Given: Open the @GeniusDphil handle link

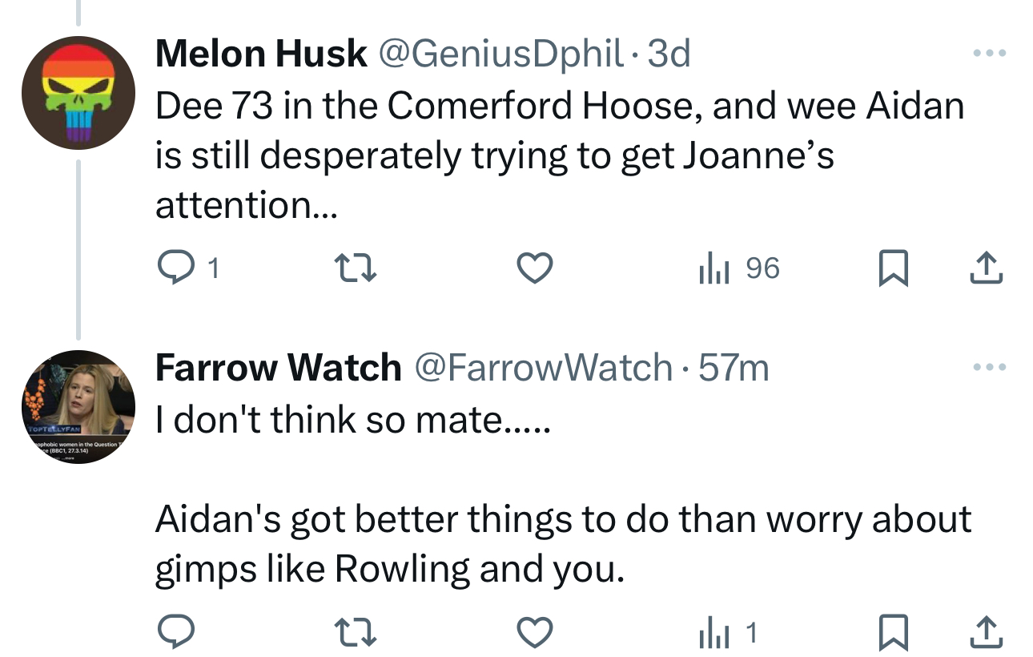Looking at the screenshot, I should point(499,54).
